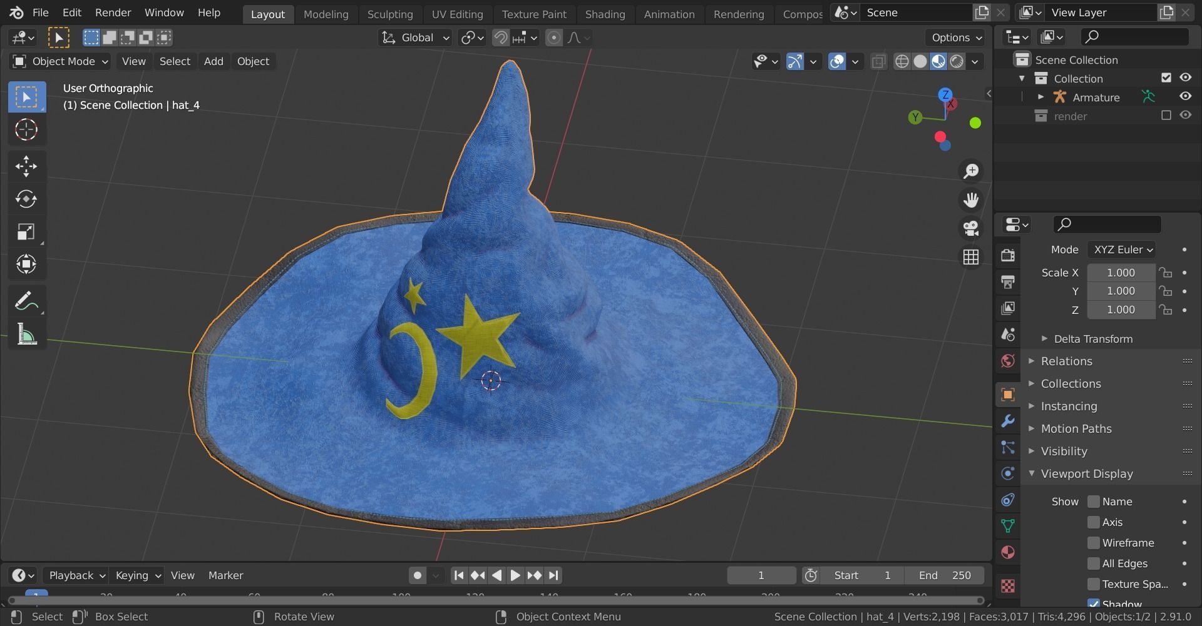
Task: Click the current frame number field
Action: tap(761, 575)
